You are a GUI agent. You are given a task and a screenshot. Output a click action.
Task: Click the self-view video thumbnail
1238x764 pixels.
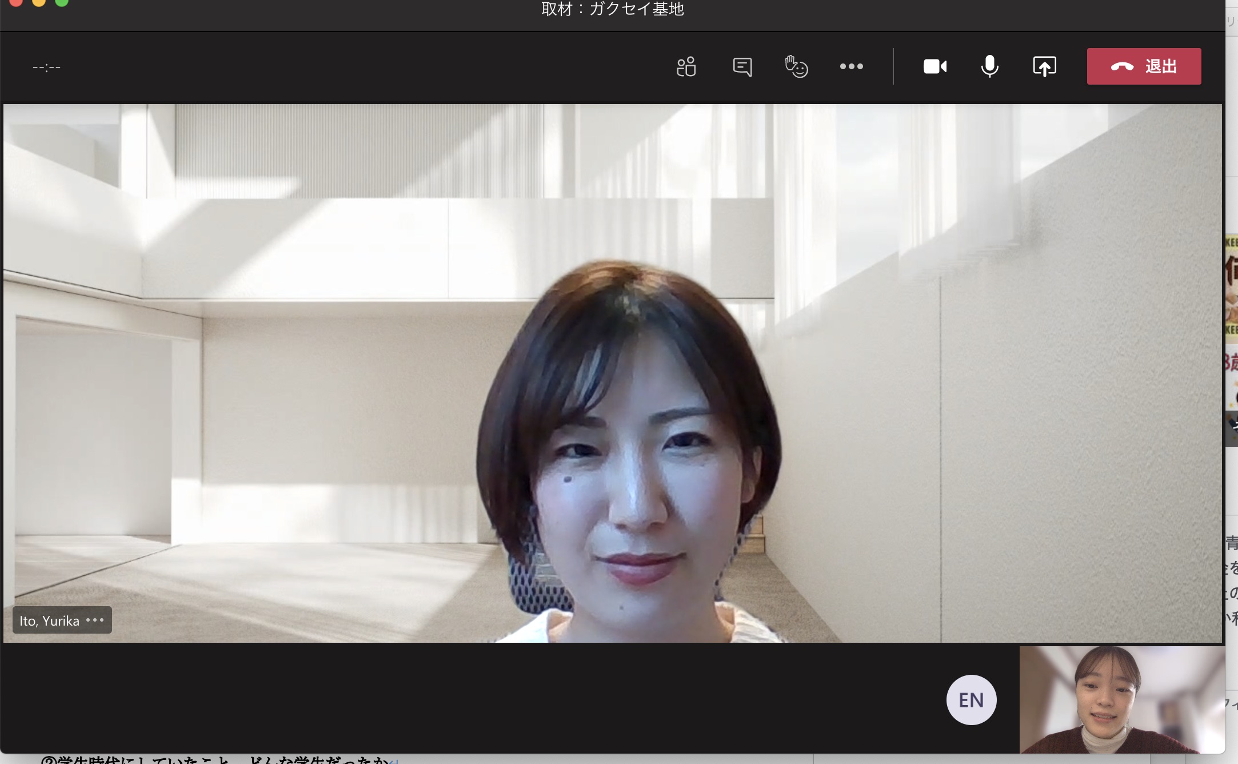click(x=1121, y=699)
